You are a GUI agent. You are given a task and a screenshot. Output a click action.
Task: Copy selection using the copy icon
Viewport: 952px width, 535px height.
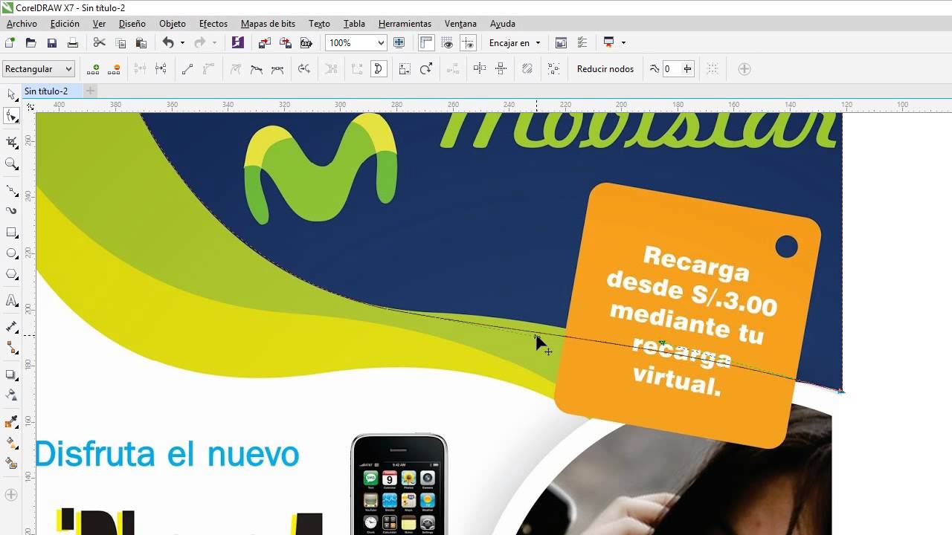[120, 43]
